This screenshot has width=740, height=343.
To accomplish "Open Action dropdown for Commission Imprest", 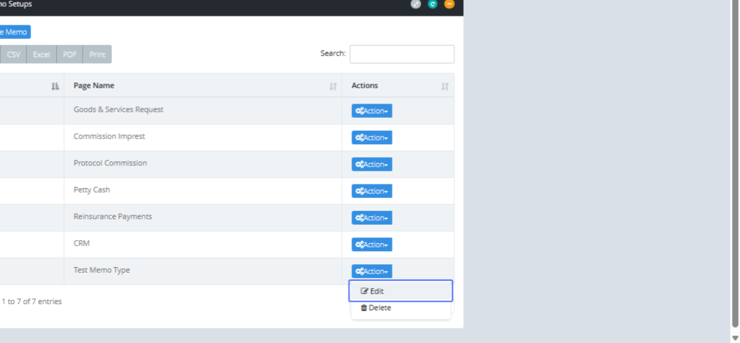I will click(x=372, y=138).
